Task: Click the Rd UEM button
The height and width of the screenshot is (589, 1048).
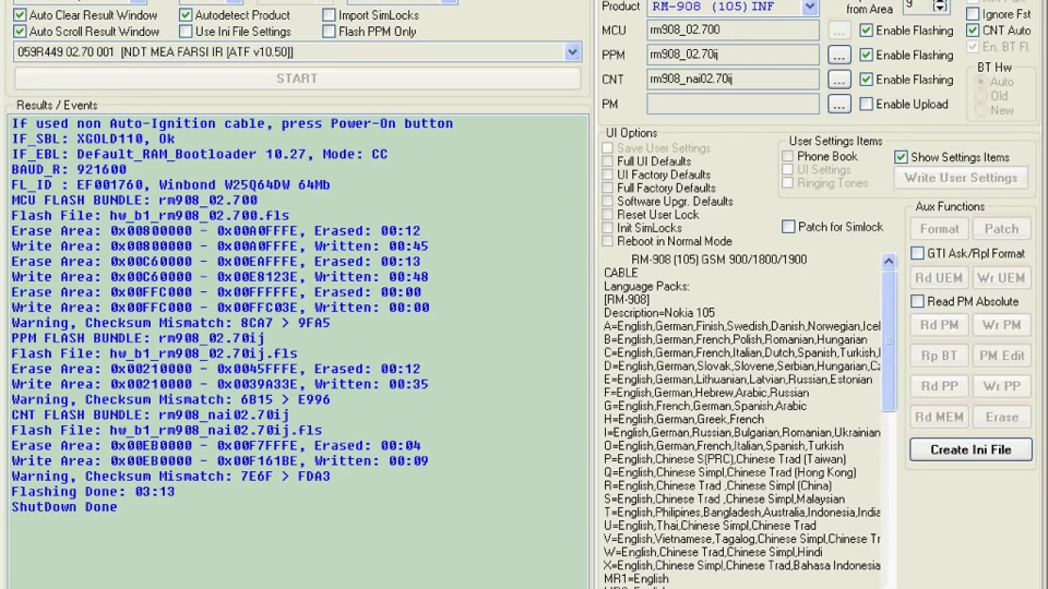Action: (x=939, y=277)
